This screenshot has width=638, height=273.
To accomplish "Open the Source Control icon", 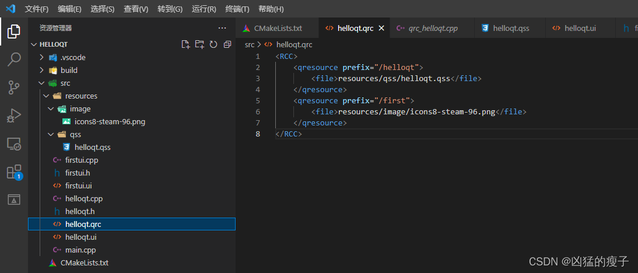I will pyautogui.click(x=14, y=87).
